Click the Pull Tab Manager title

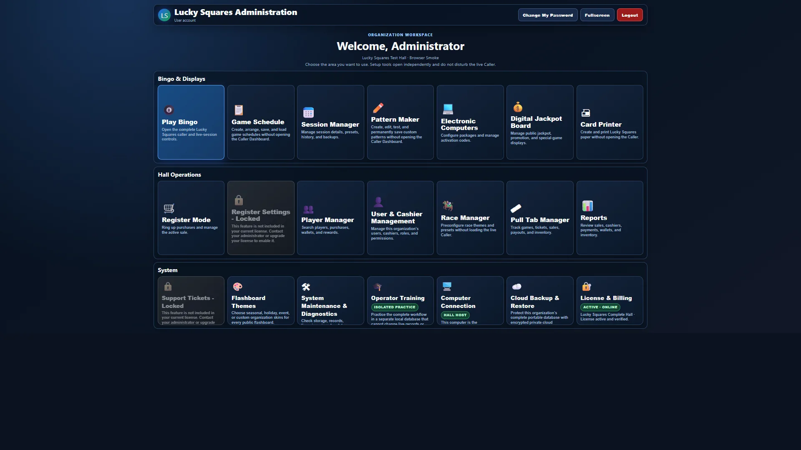pyautogui.click(x=540, y=220)
